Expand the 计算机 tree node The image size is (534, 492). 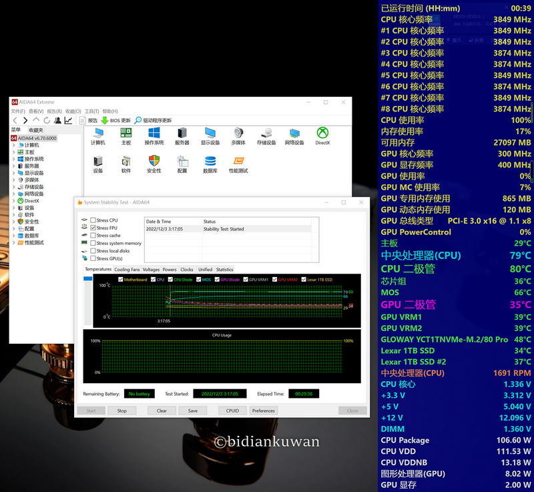pyautogui.click(x=13, y=145)
